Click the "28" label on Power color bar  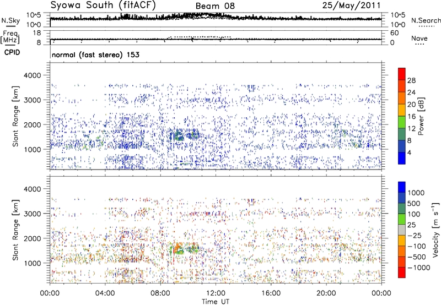point(411,80)
